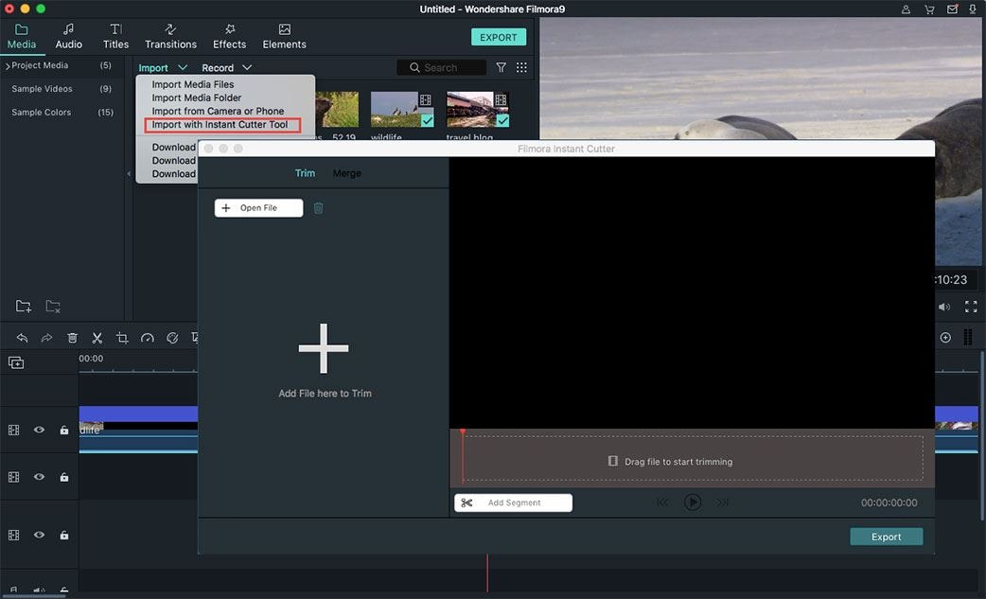The image size is (986, 599).
Task: Open the Import dropdown
Action: [x=163, y=68]
